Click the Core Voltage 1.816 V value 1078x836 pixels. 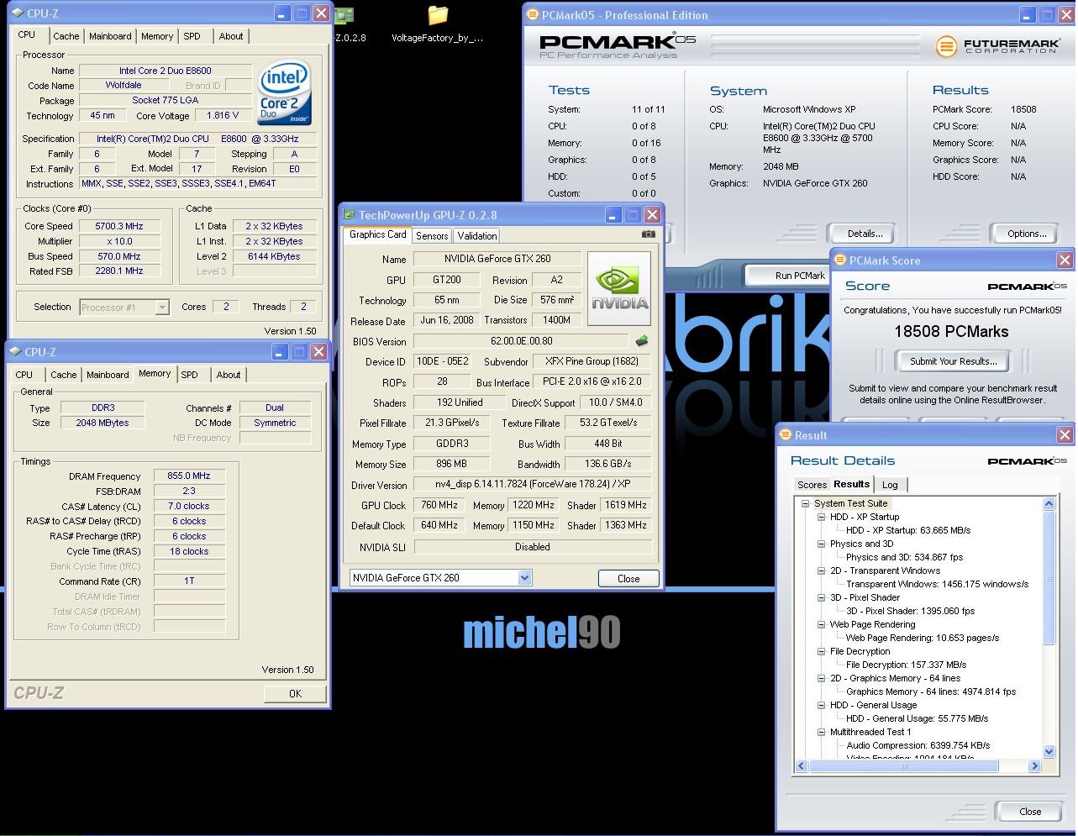click(223, 115)
